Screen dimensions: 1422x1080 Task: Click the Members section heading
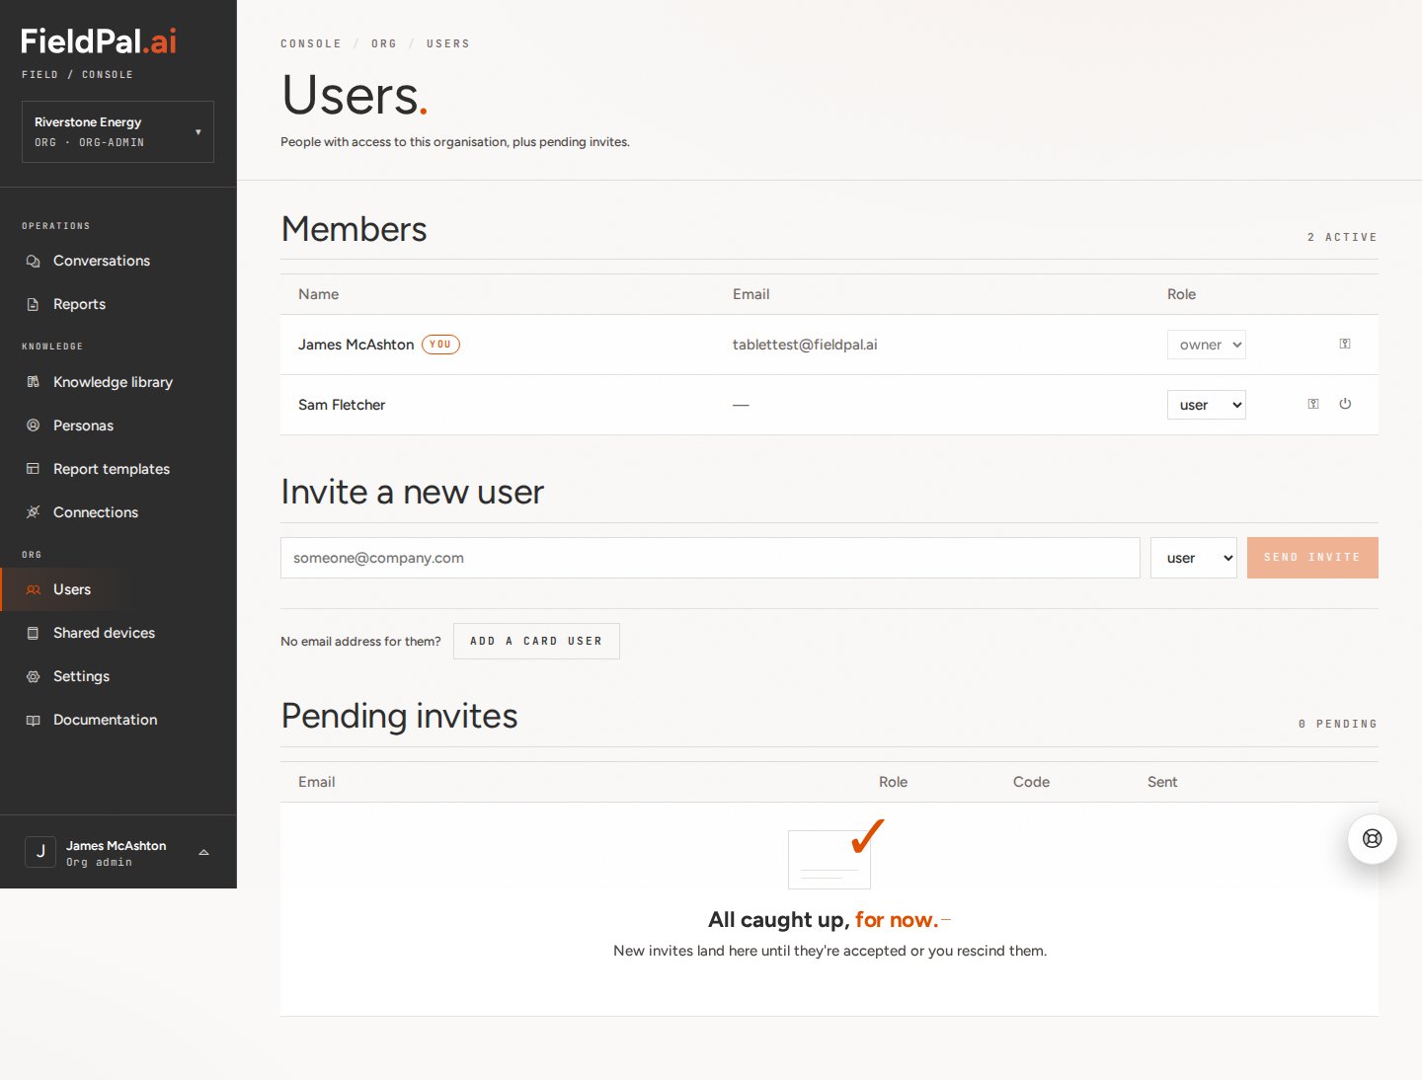coord(354,229)
